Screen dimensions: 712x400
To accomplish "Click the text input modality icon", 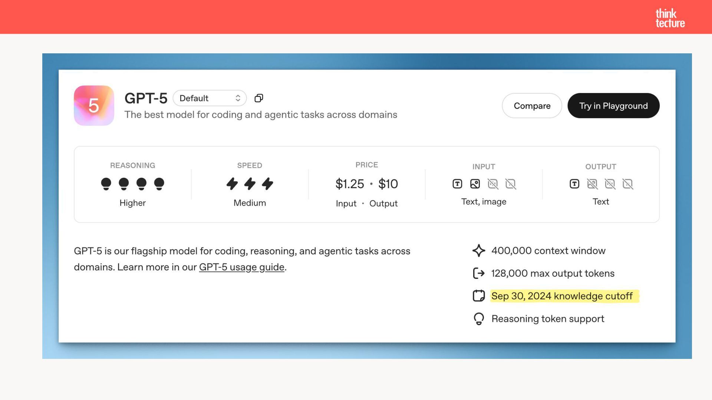I will pyautogui.click(x=457, y=184).
